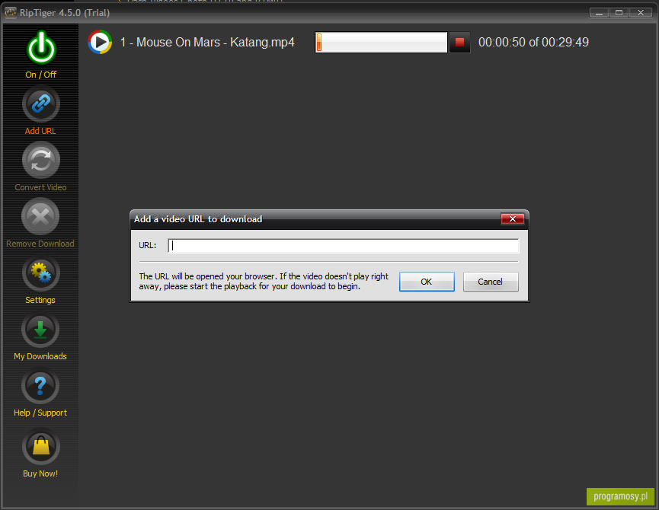Click the RipTiger app icon in the title bar
The height and width of the screenshot is (510, 659).
[x=11, y=13]
